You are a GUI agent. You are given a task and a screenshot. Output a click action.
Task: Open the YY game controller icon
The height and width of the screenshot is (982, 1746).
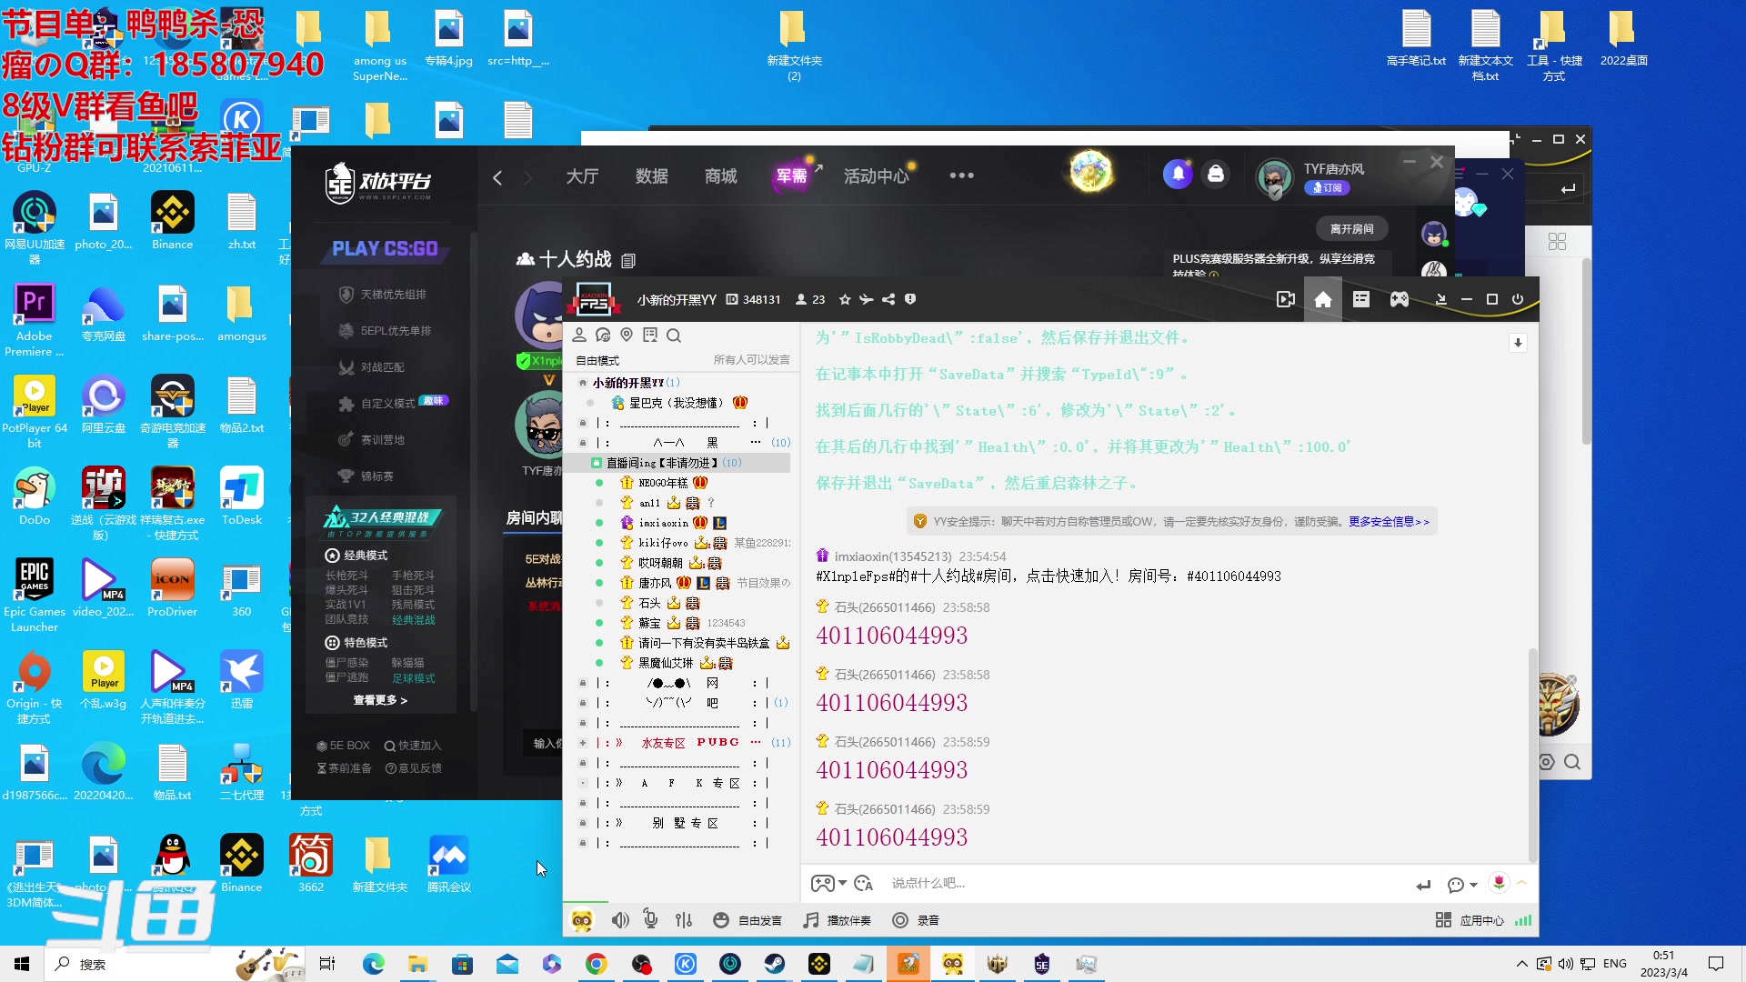click(x=1400, y=300)
